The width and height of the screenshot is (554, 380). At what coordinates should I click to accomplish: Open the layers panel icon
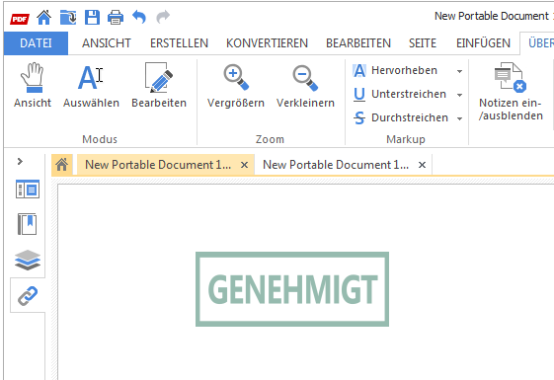pyautogui.click(x=28, y=260)
